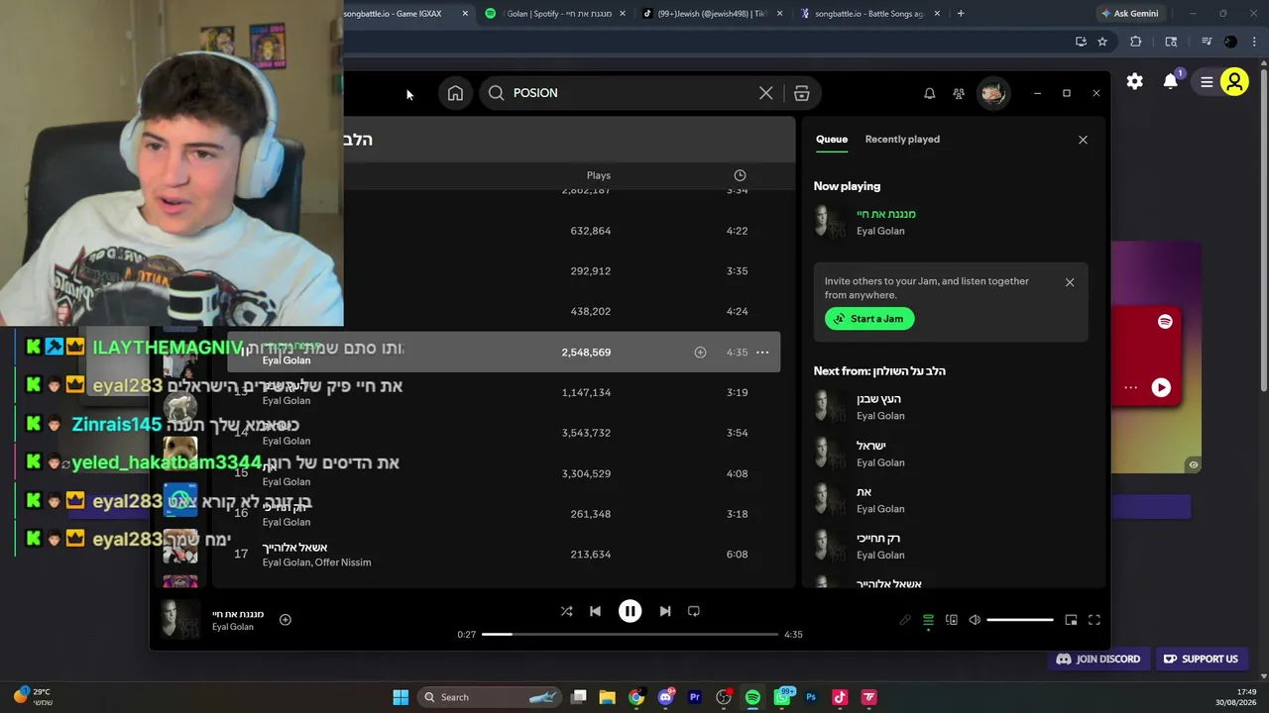Click the JOIN DISCORD button
Screen dimensions: 1269x713
click(1098, 659)
